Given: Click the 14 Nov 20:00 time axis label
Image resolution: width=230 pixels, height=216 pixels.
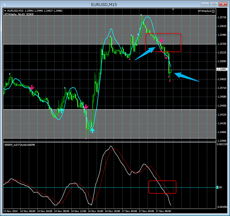Looking at the screenshot, I should point(113,211).
